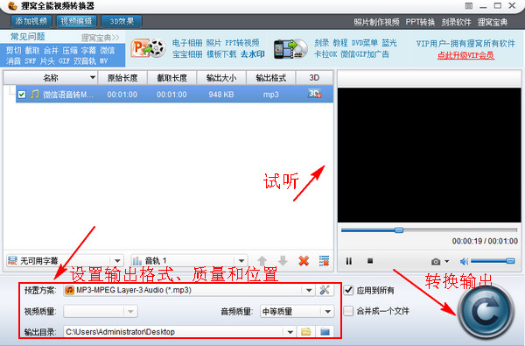
Task: Clear the file list icon
Action: point(324,260)
